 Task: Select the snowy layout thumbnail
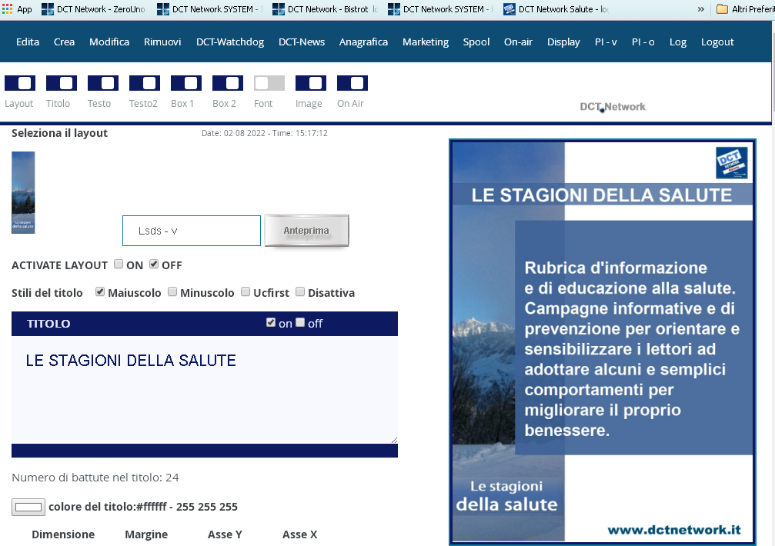tap(23, 192)
